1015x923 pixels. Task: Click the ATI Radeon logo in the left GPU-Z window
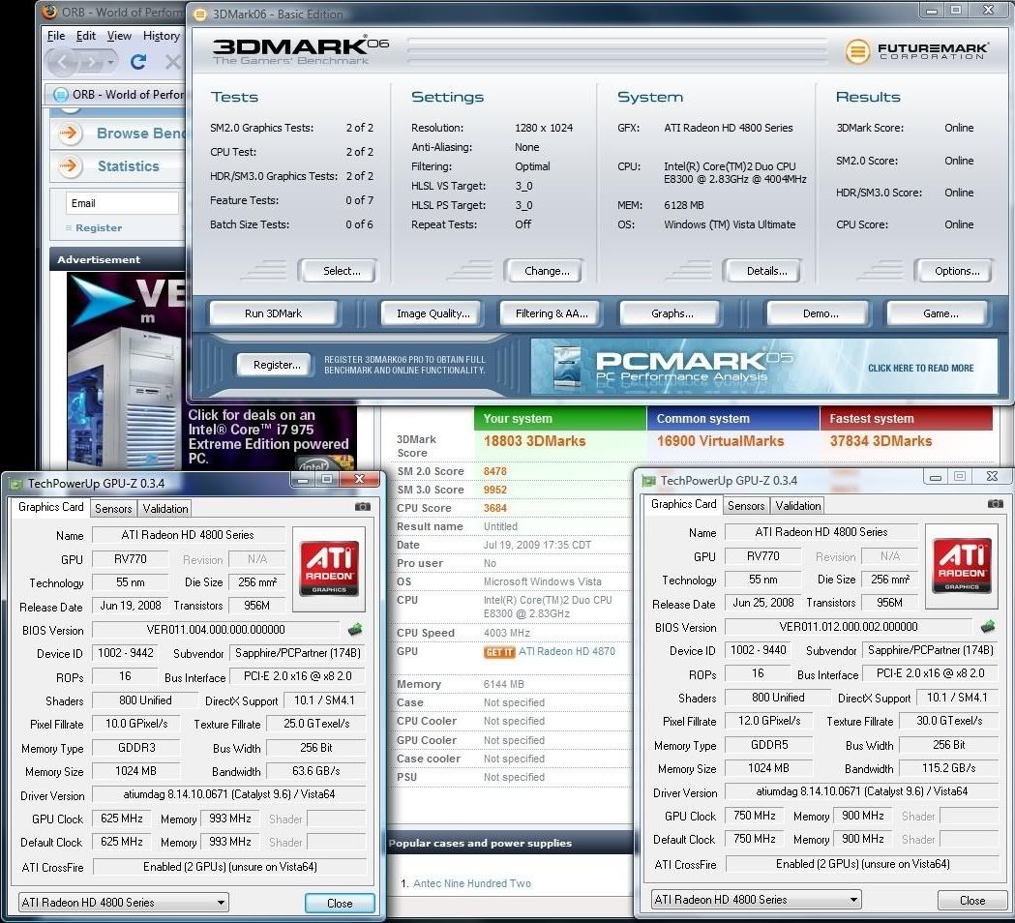click(329, 568)
